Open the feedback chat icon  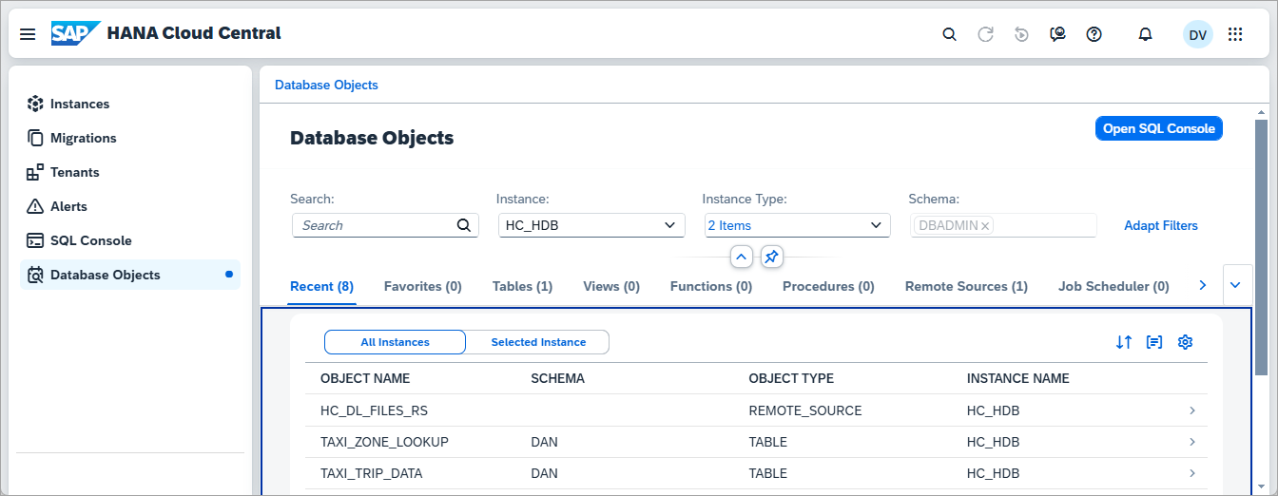tap(1058, 34)
